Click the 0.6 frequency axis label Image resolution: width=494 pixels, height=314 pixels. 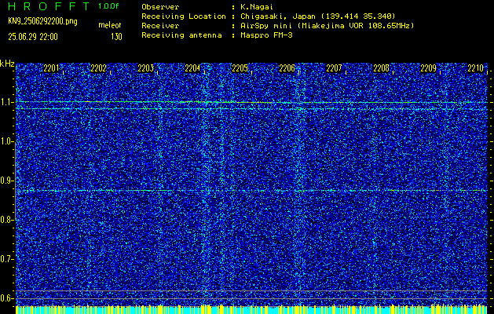(7, 298)
